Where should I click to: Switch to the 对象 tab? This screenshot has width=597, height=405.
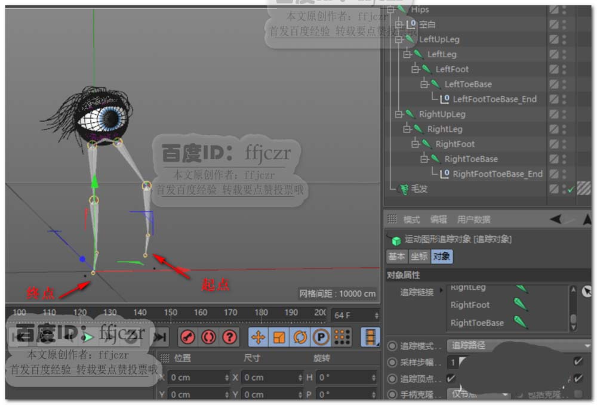click(442, 256)
